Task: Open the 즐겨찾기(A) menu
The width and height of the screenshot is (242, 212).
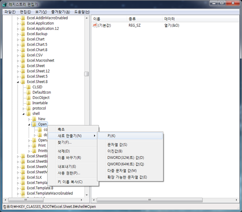Action: point(61,12)
